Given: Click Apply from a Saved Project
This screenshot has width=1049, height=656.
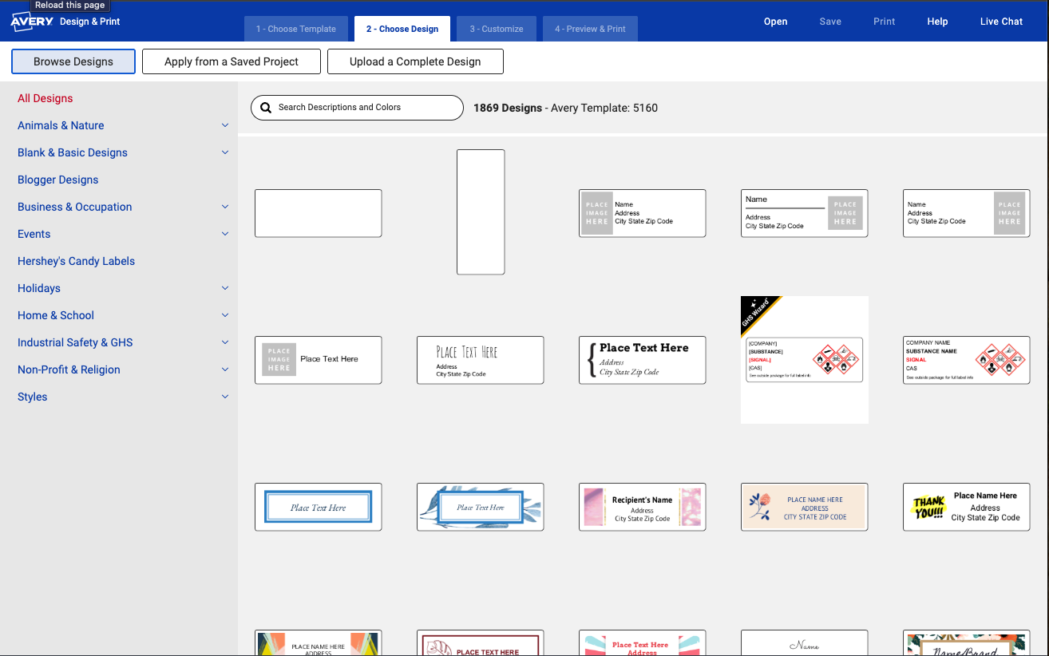Looking at the screenshot, I should click(232, 61).
